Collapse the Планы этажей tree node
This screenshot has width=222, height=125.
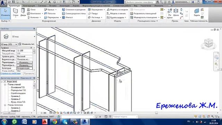pyautogui.click(x=5, y=85)
